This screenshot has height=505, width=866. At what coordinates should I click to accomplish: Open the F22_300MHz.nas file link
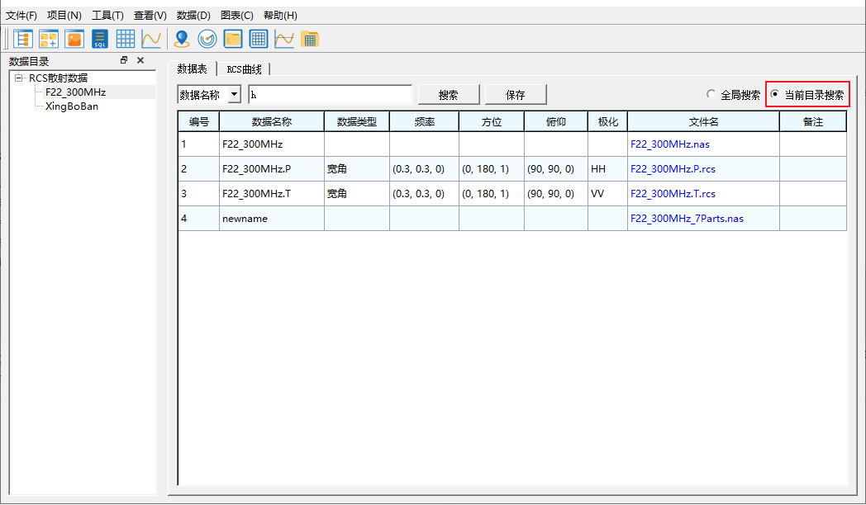click(670, 144)
